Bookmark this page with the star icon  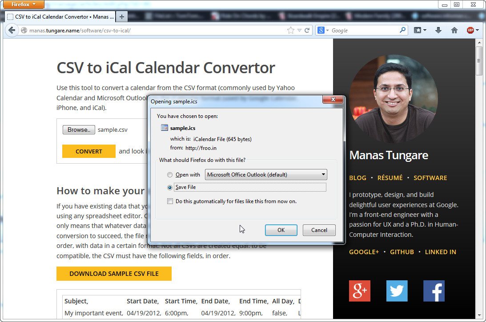click(290, 30)
